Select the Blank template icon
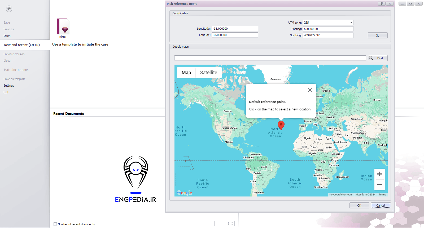The image size is (424, 228). point(63,26)
